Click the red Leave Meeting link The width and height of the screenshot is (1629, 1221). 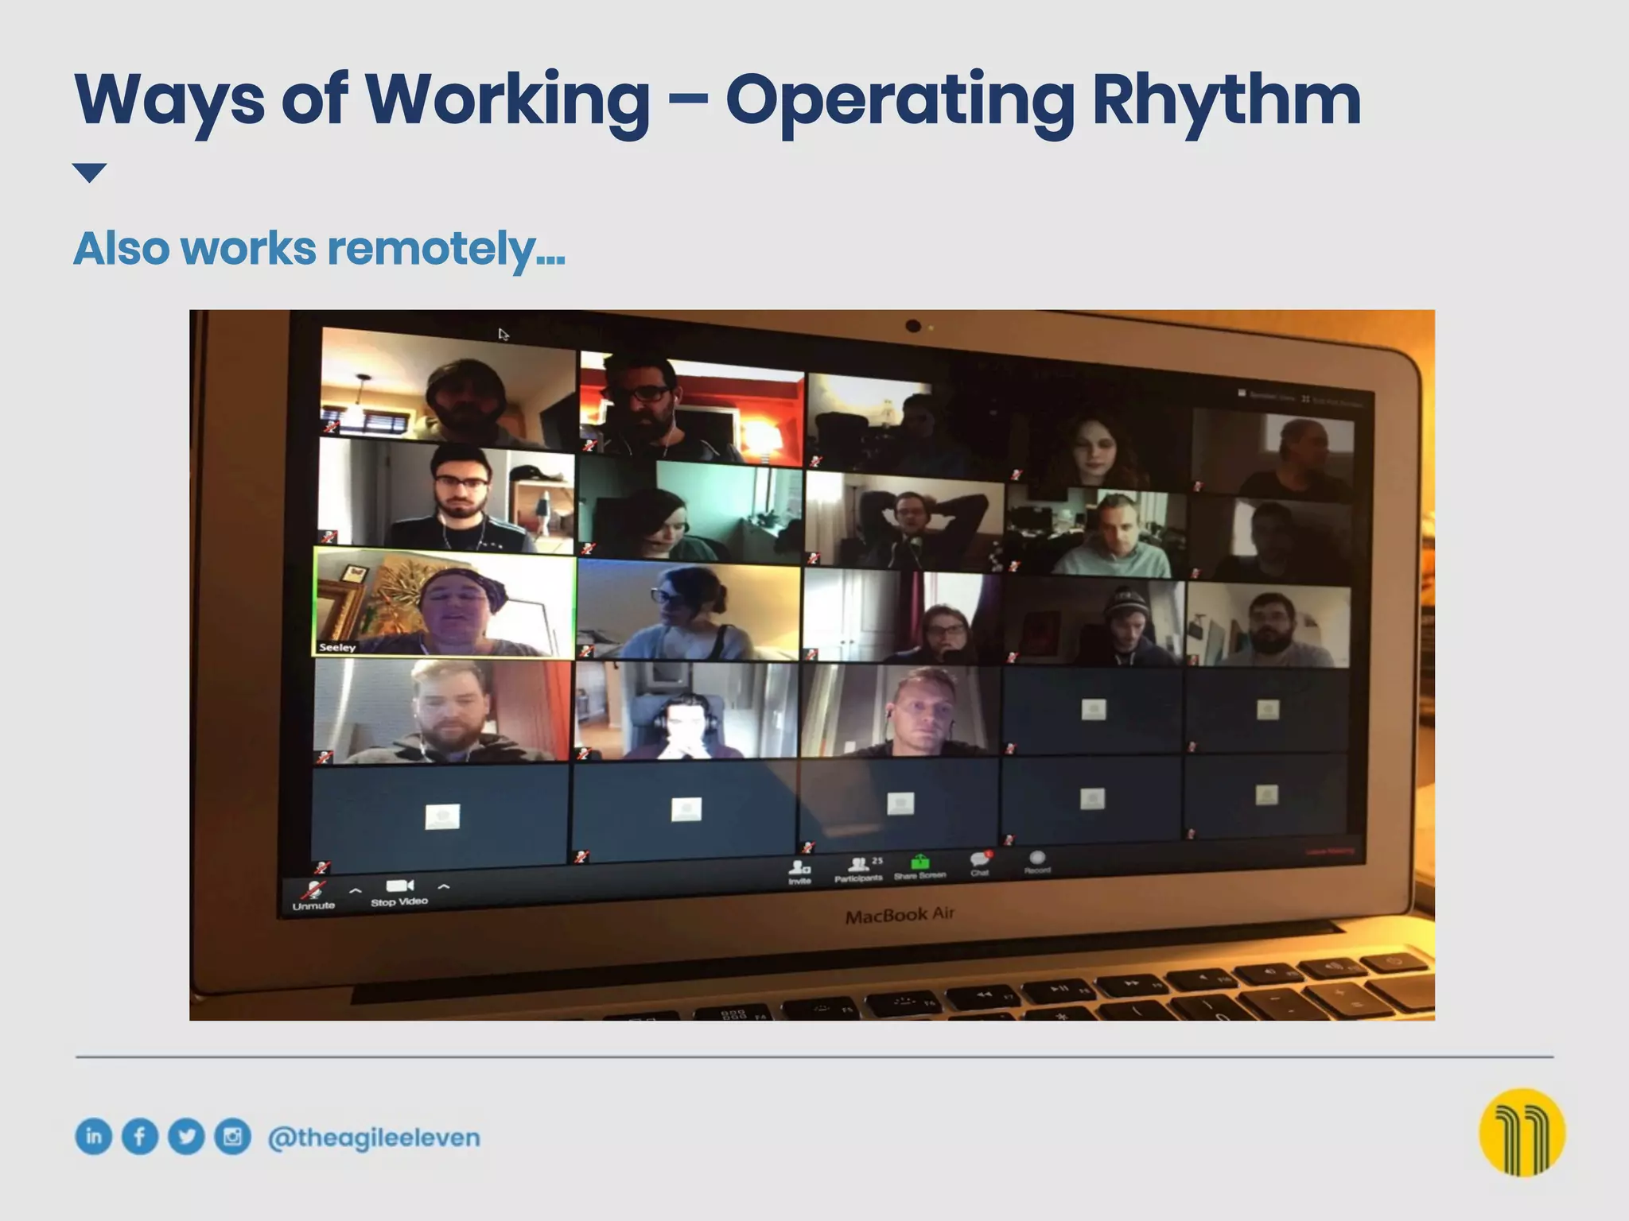1329,851
